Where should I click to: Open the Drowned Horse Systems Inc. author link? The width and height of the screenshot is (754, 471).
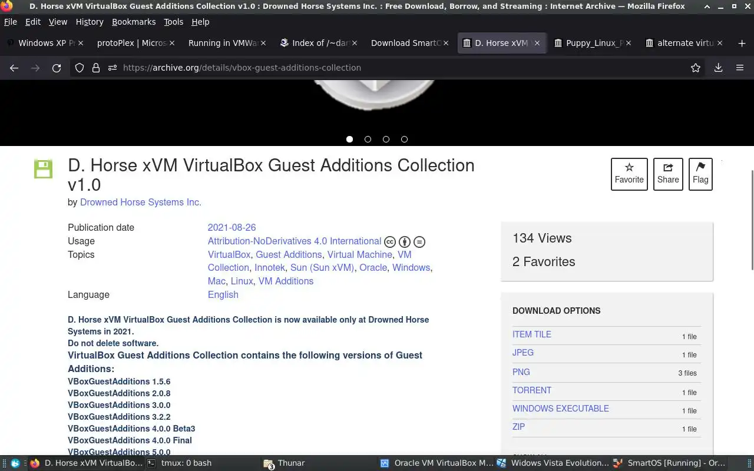(x=141, y=203)
